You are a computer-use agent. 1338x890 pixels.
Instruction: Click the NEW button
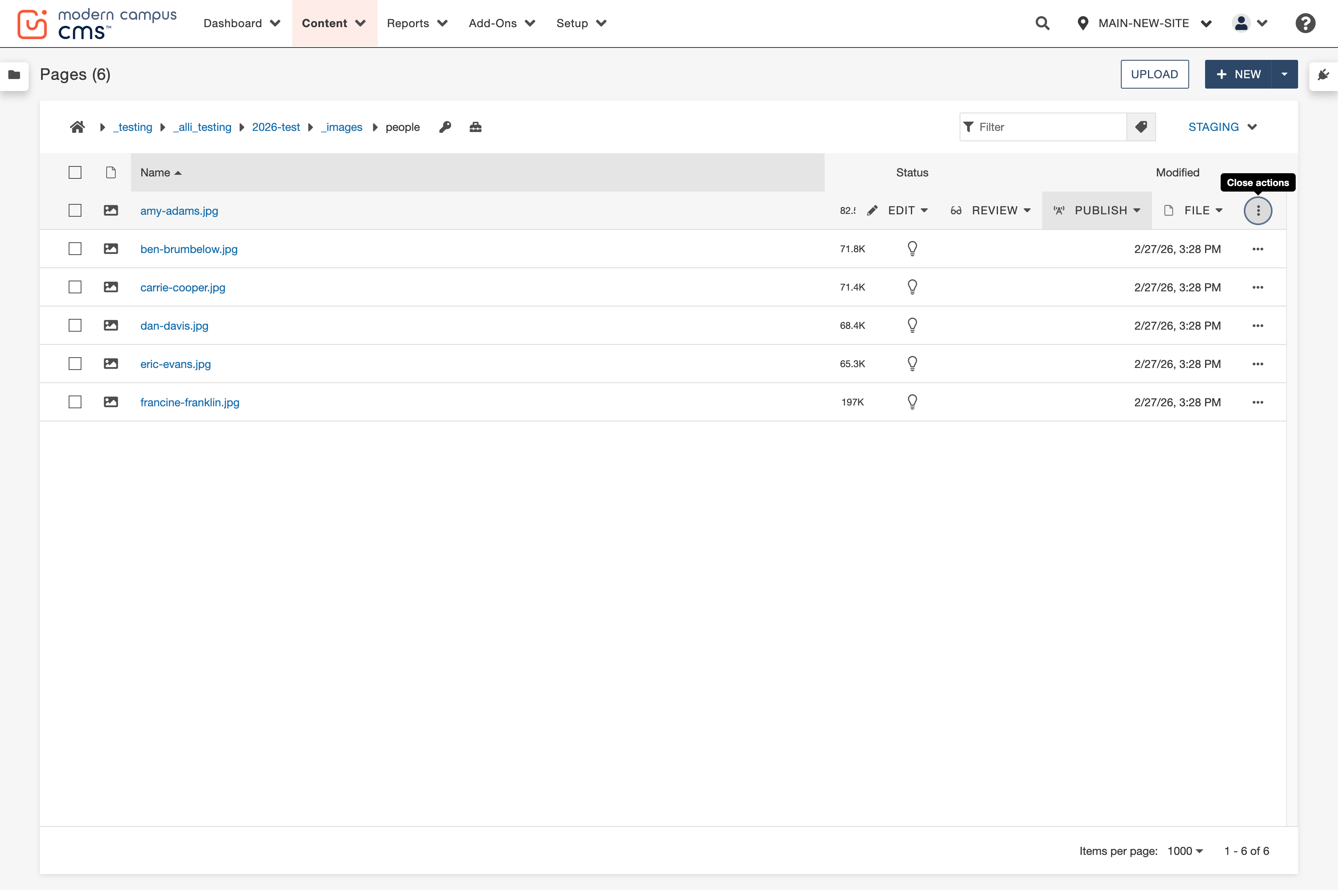tap(1238, 74)
